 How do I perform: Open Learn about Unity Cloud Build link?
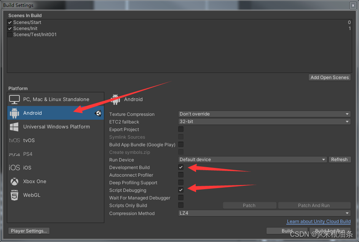tap(319, 221)
